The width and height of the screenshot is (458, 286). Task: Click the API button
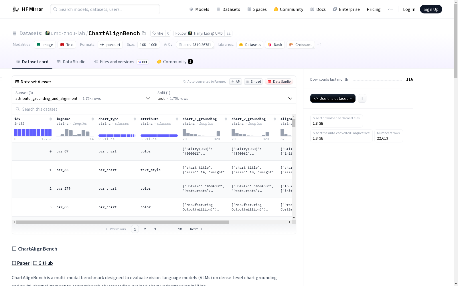point(236,82)
